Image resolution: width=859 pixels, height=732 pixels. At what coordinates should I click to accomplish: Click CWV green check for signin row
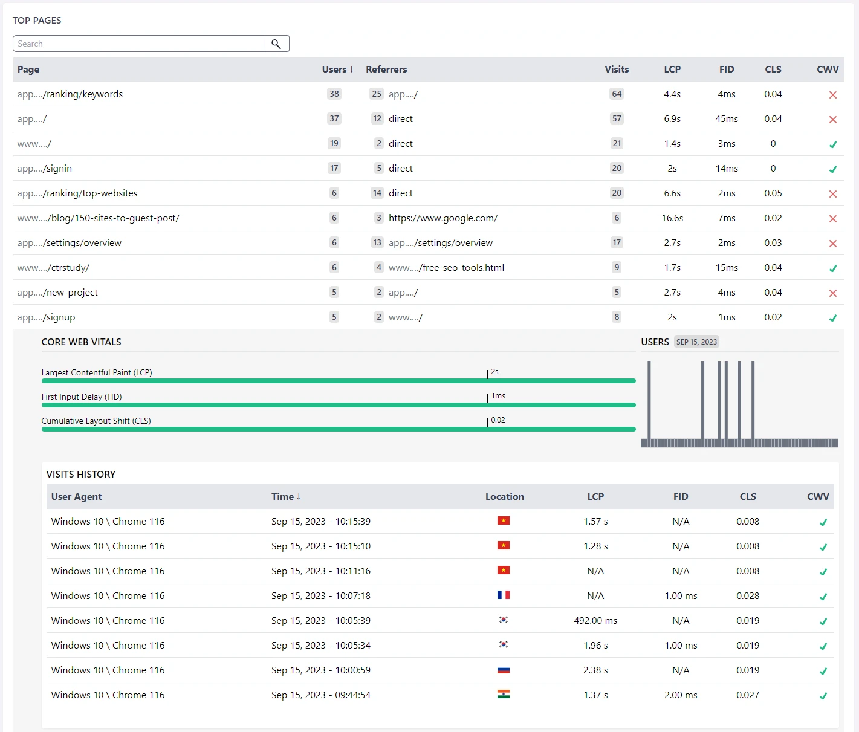(833, 169)
